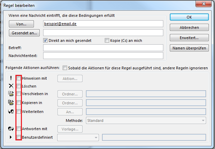Image resolution: width=215 pixels, height=149 pixels.
Task: Uncheck Direkt an mich gesendet
Action: pos(45,41)
